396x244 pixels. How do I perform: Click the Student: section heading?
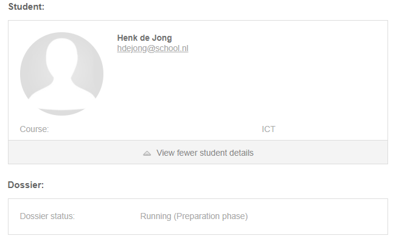26,7
